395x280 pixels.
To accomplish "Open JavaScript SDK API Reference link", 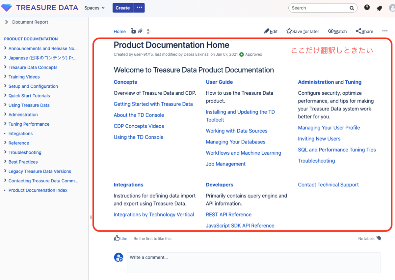I will point(240,226).
